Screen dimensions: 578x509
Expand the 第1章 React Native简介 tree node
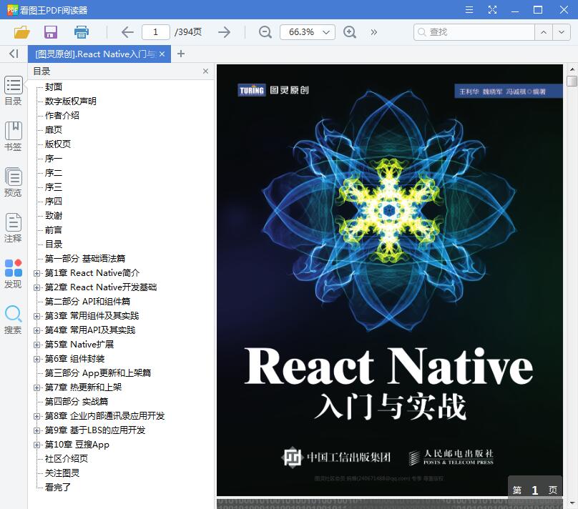[36, 272]
